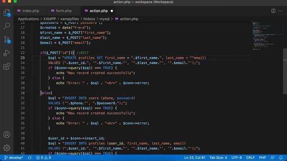Click $first_name variable on line 18
Image resolution: width=287 pixels, height=161 pixels.
pos(51,33)
